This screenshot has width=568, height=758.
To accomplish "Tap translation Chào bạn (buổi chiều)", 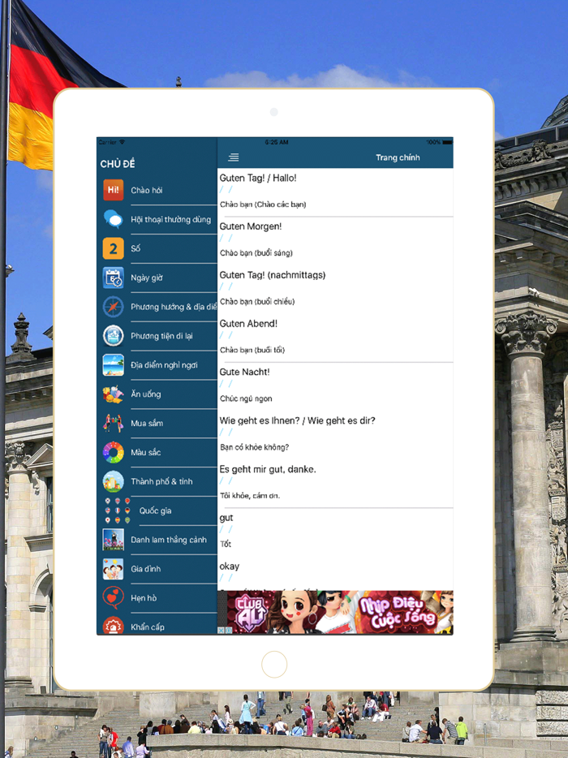I will (257, 302).
